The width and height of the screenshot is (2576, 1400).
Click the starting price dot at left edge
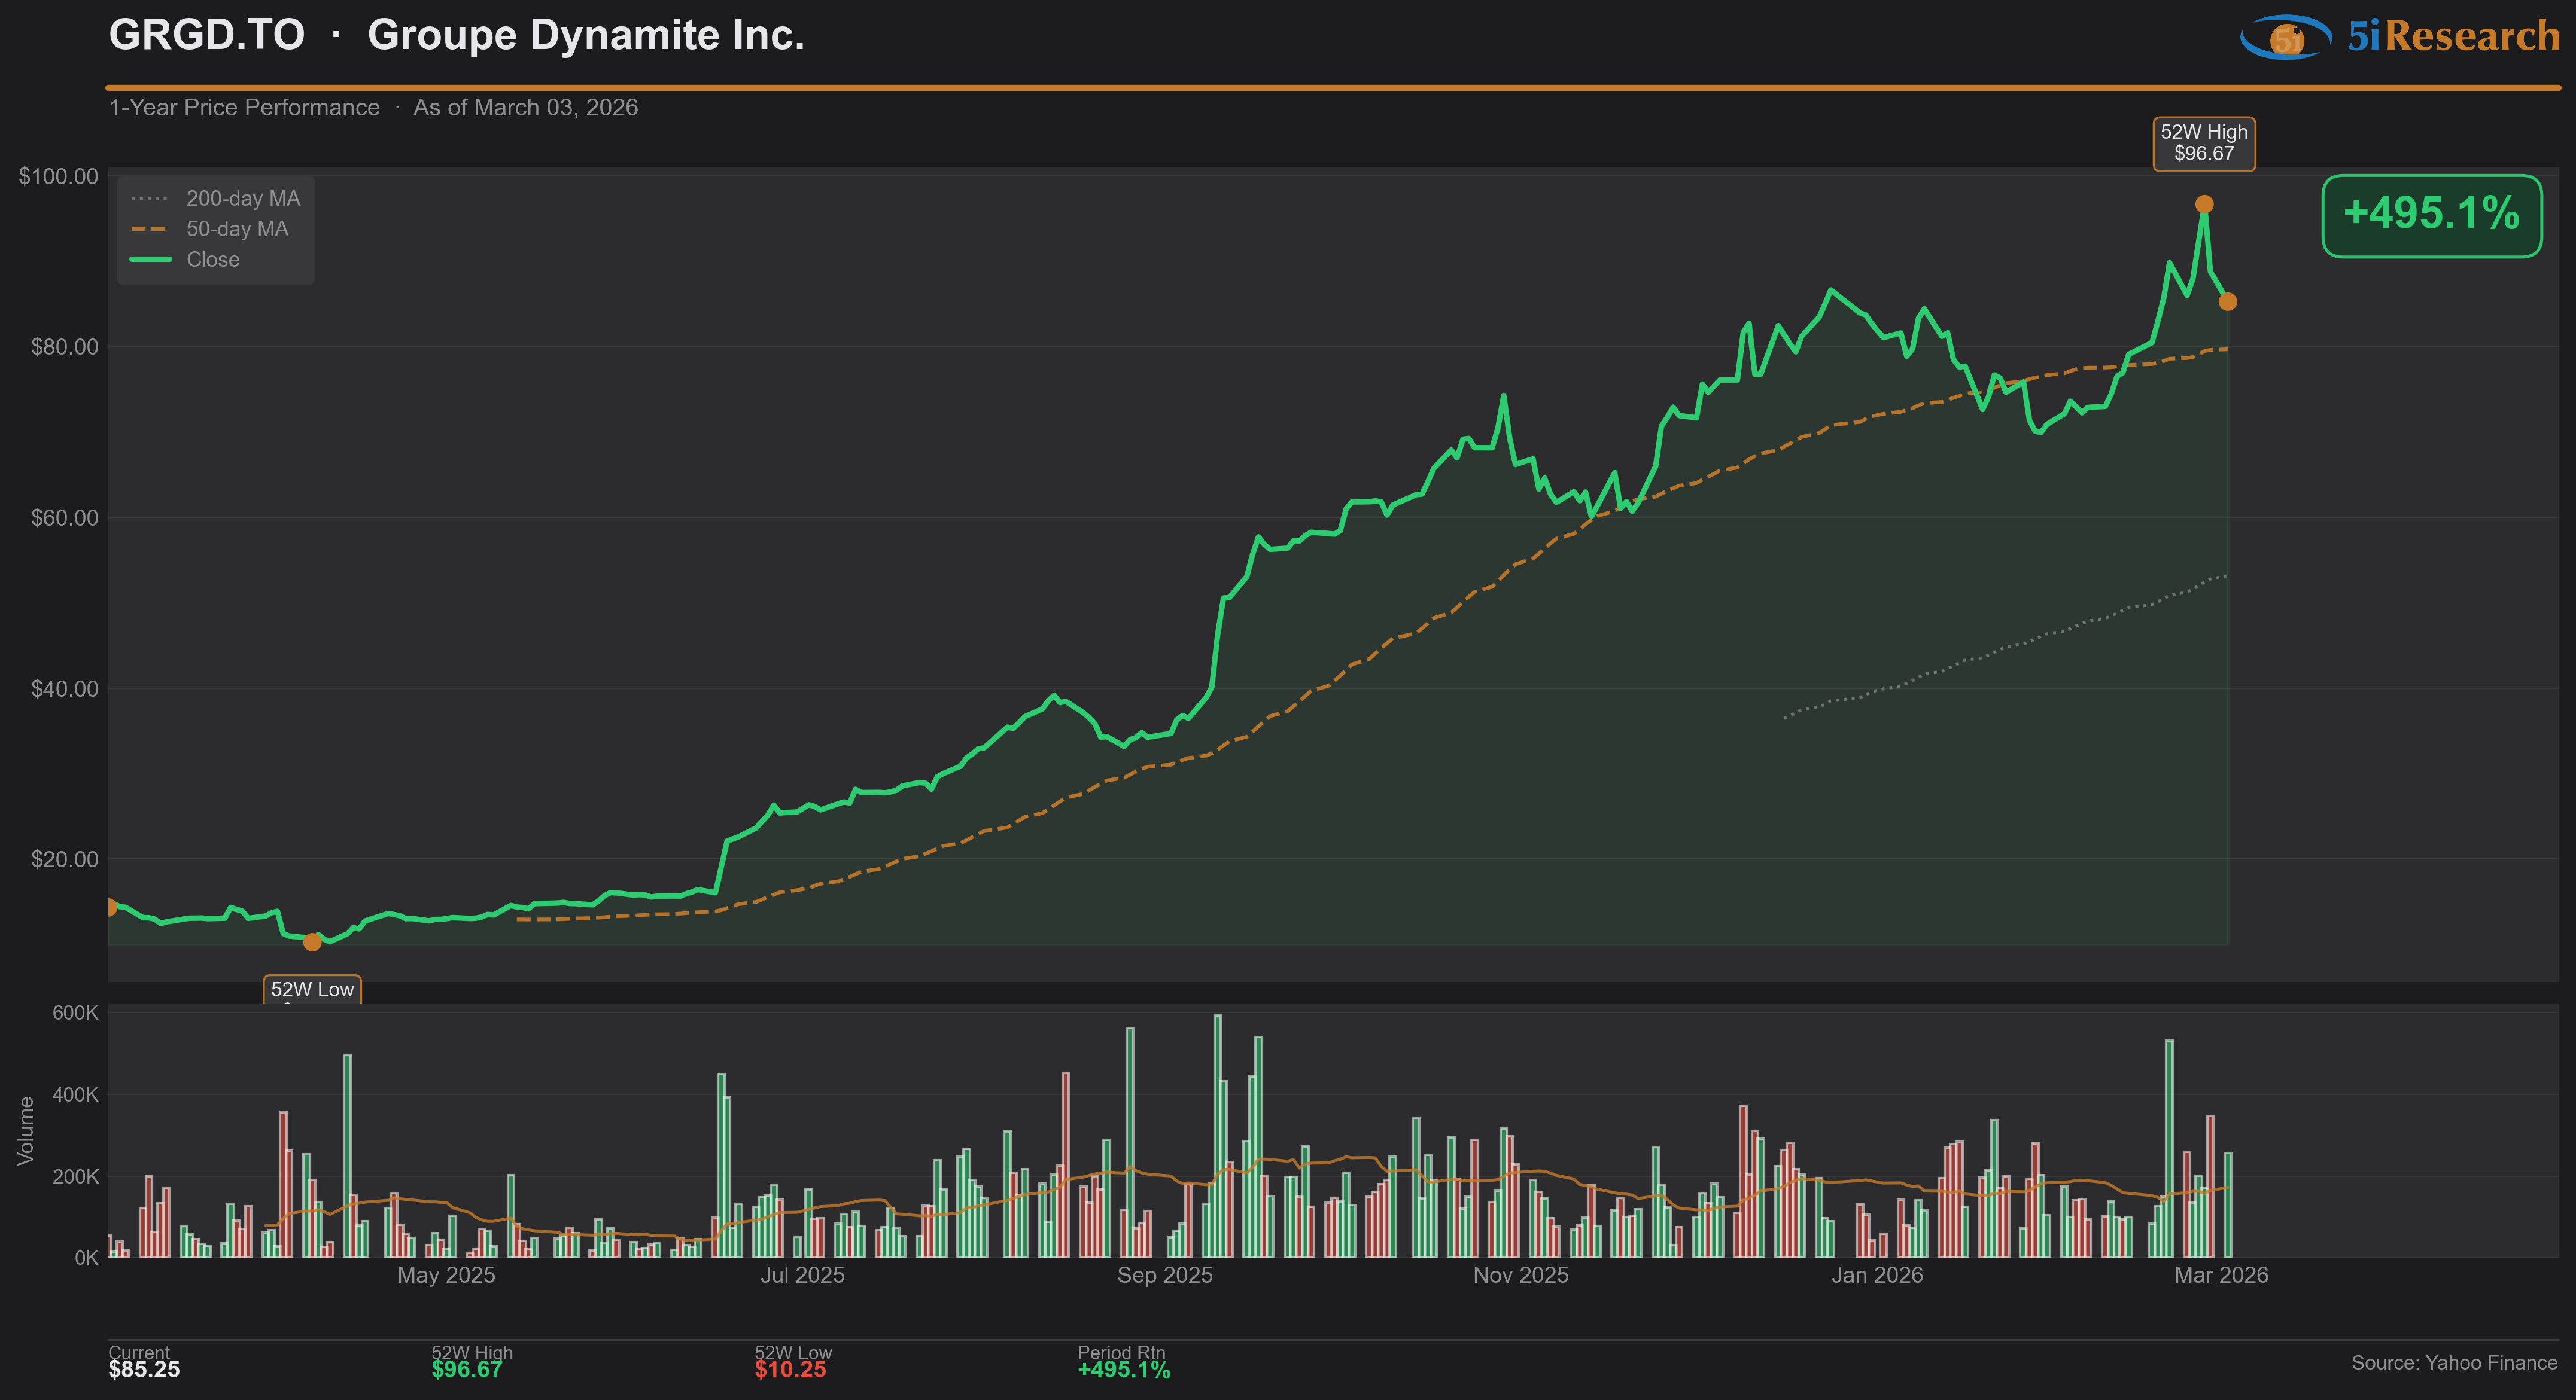point(110,907)
